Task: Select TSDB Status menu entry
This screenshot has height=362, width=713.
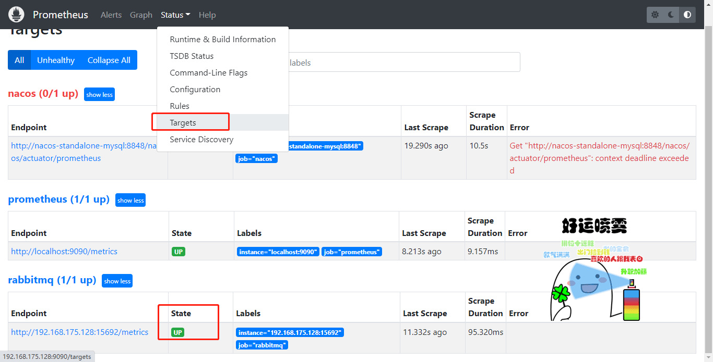Action: 223,56
